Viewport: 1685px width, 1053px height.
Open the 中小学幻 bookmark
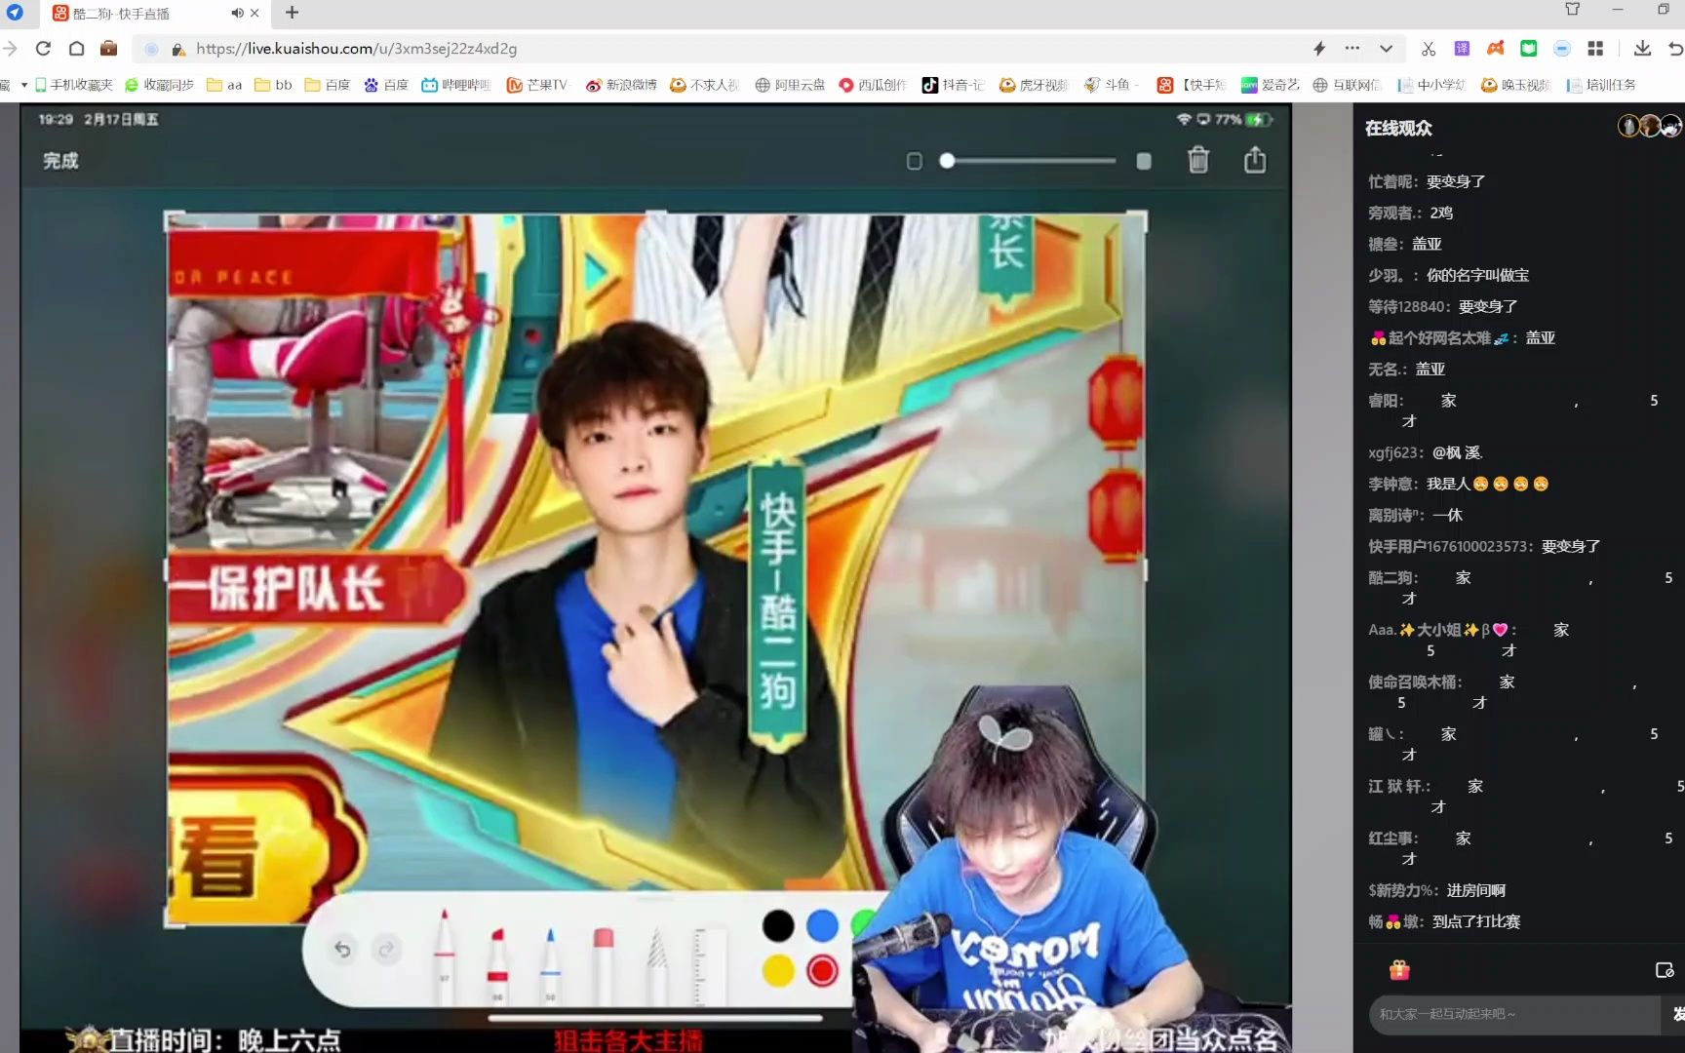pos(1431,86)
